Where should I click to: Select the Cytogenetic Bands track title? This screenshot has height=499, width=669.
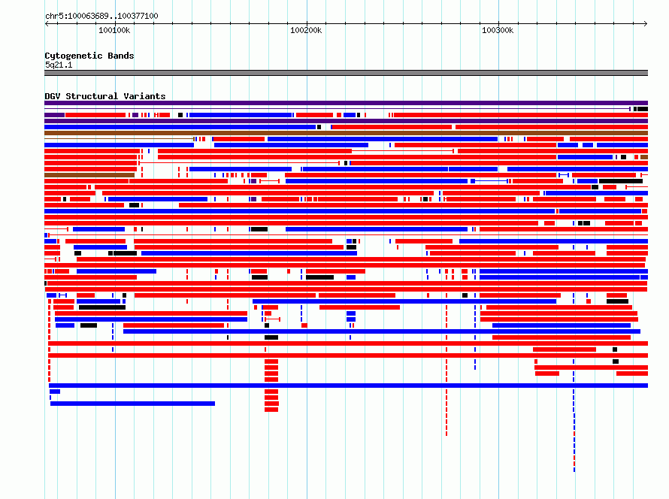pos(89,56)
